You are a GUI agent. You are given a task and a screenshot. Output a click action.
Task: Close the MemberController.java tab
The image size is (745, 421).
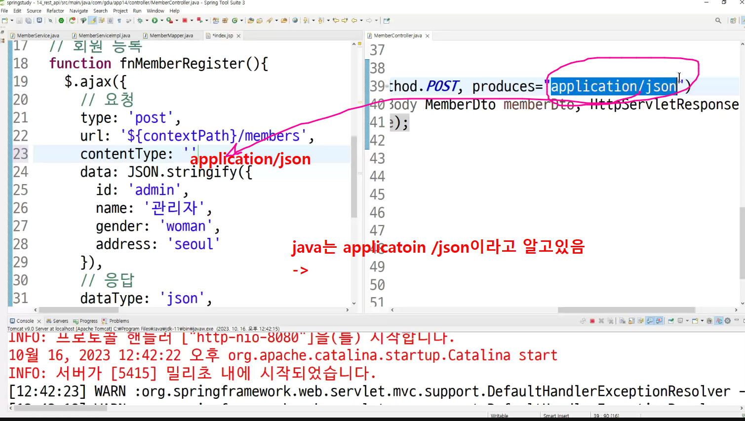tap(428, 36)
